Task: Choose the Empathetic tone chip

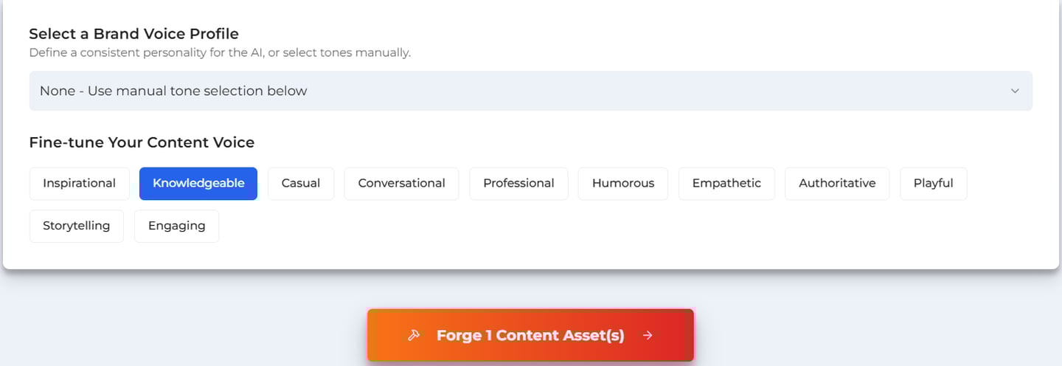Action: [726, 184]
